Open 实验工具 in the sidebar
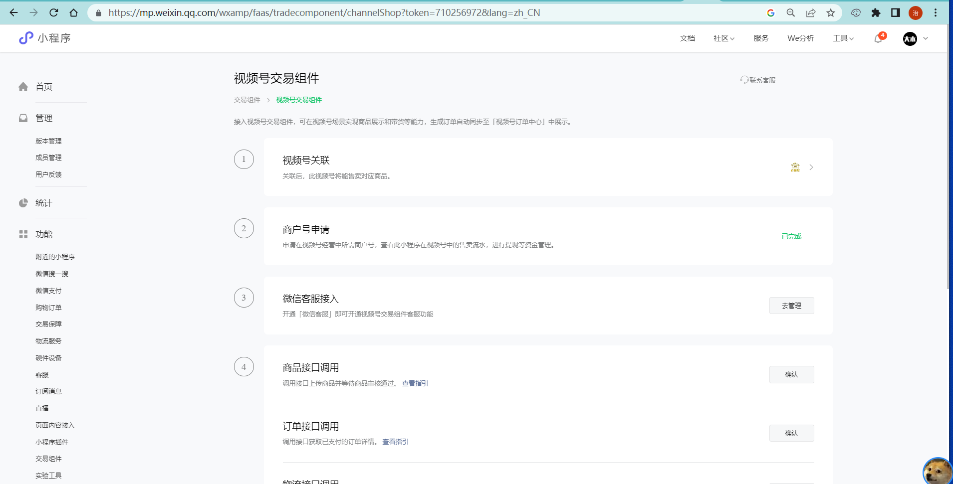Image resolution: width=953 pixels, height=484 pixels. [x=48, y=476]
